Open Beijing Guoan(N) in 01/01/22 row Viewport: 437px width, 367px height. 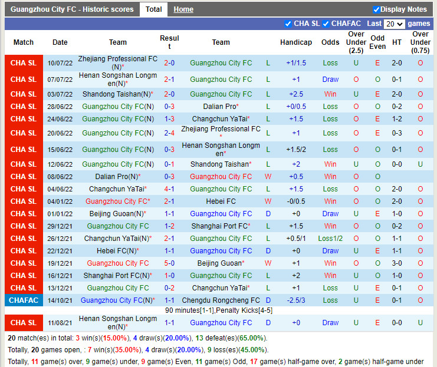116,214
